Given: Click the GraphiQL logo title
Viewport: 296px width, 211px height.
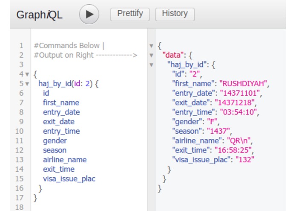Looking at the screenshot, I should tap(39, 15).
